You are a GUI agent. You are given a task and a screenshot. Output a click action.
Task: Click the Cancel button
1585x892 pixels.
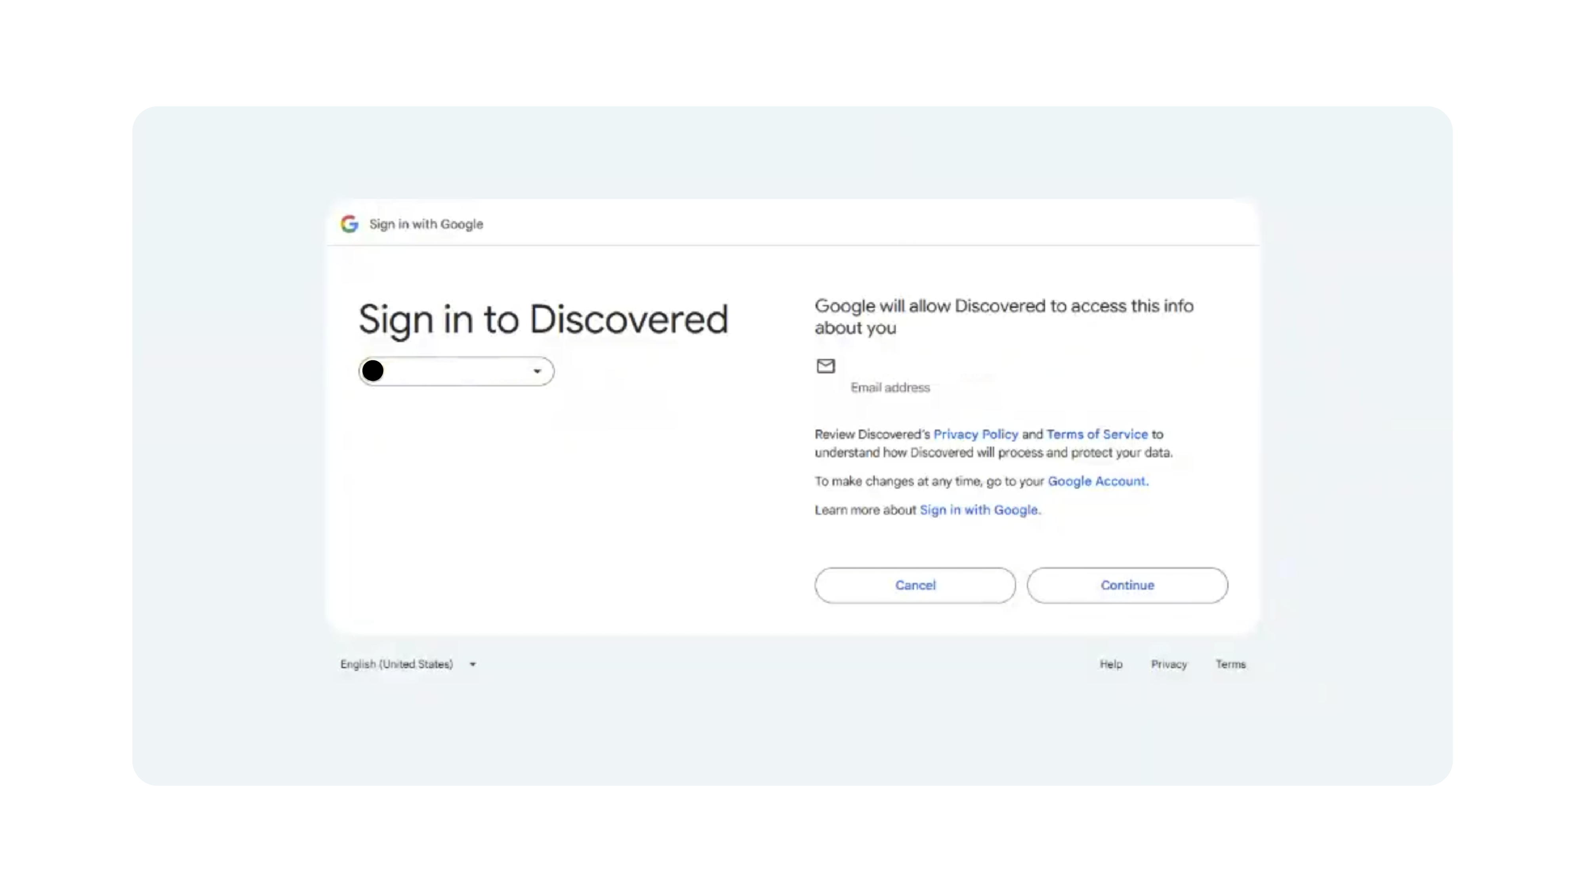point(915,585)
